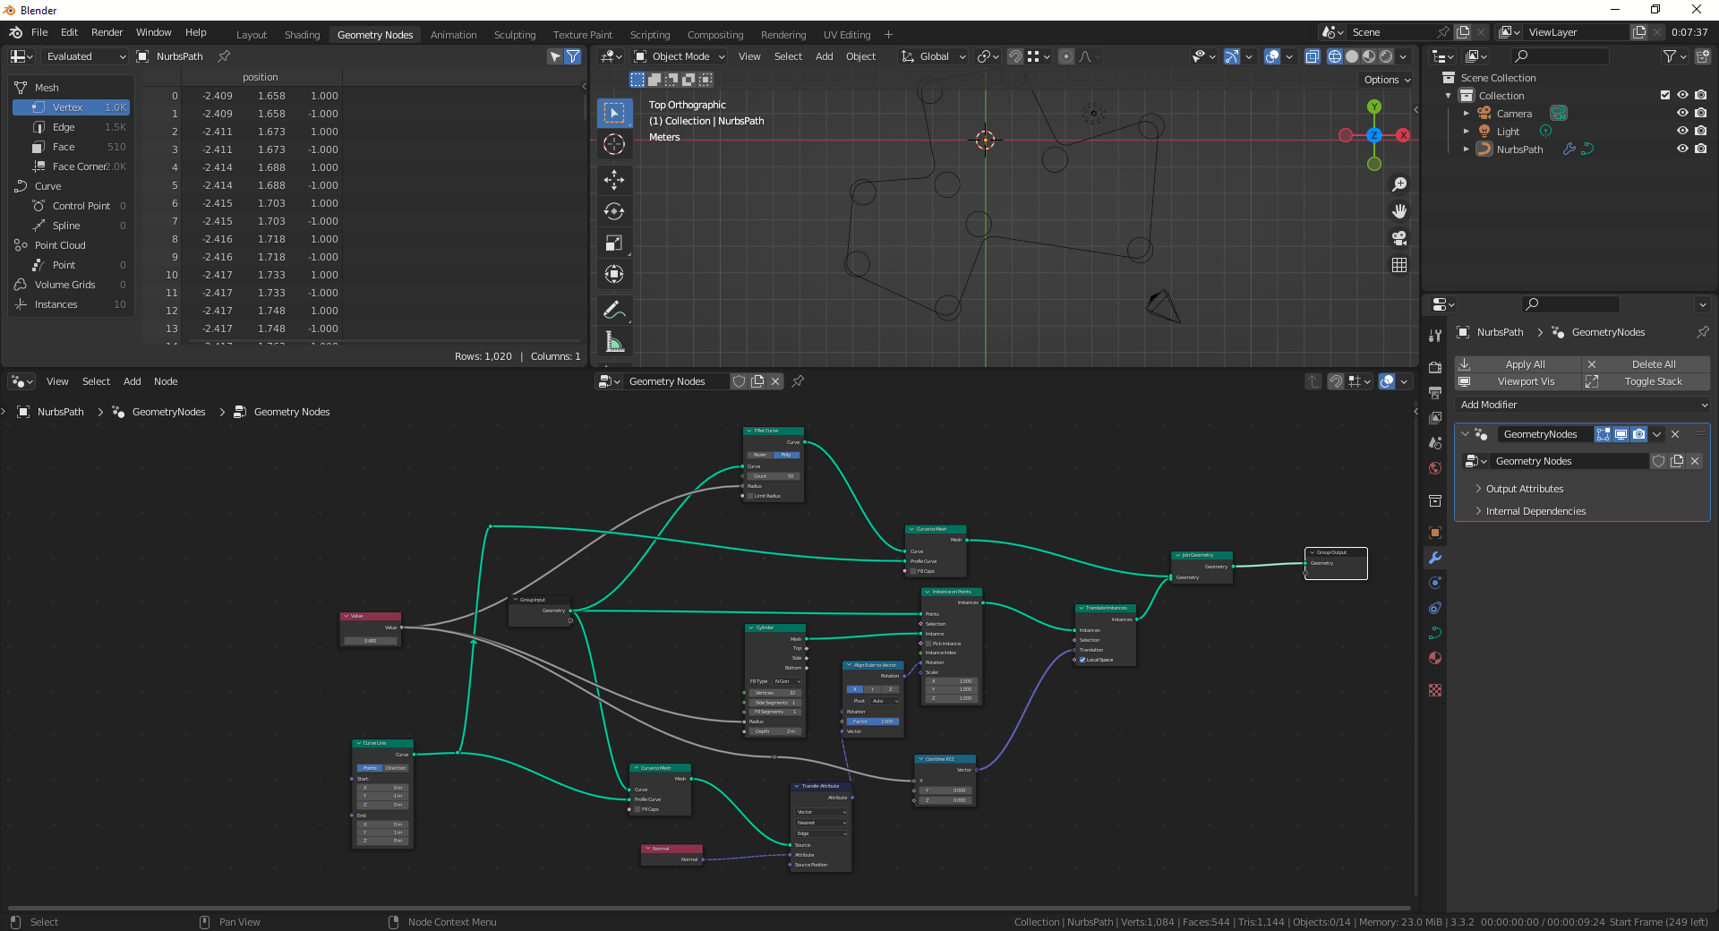Click the Geometry Nodes name field in modifier
Image resolution: width=1719 pixels, height=931 pixels.
1569,461
